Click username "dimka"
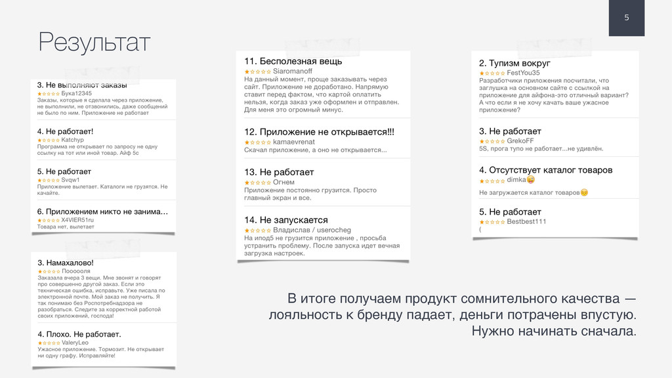Screen dimensions: 672x378 pos(516,180)
